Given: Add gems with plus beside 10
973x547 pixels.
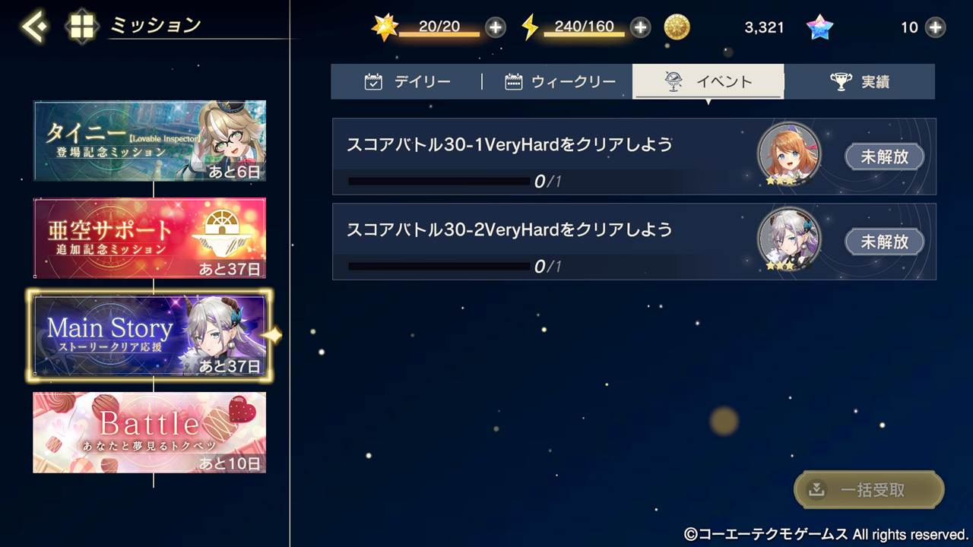Looking at the screenshot, I should tap(935, 28).
